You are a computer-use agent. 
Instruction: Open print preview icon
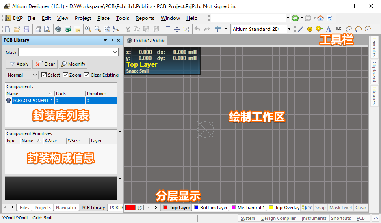click(x=47, y=29)
